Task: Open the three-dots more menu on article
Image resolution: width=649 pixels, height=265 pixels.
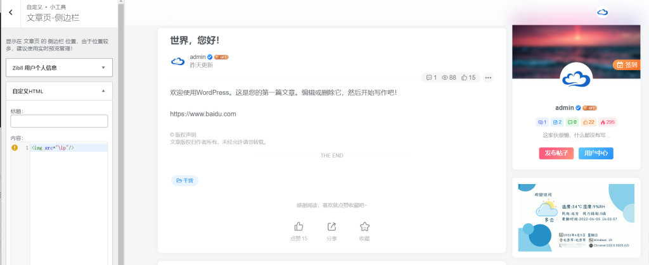Action: point(488,78)
